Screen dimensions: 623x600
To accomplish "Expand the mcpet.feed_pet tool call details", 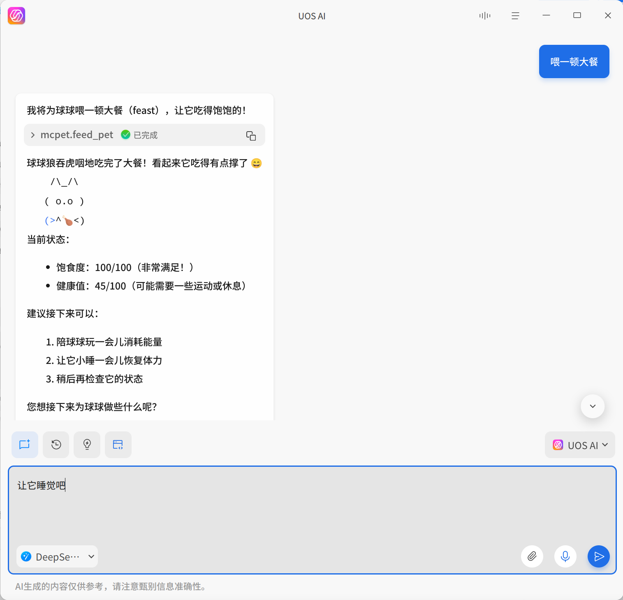I will coord(33,135).
